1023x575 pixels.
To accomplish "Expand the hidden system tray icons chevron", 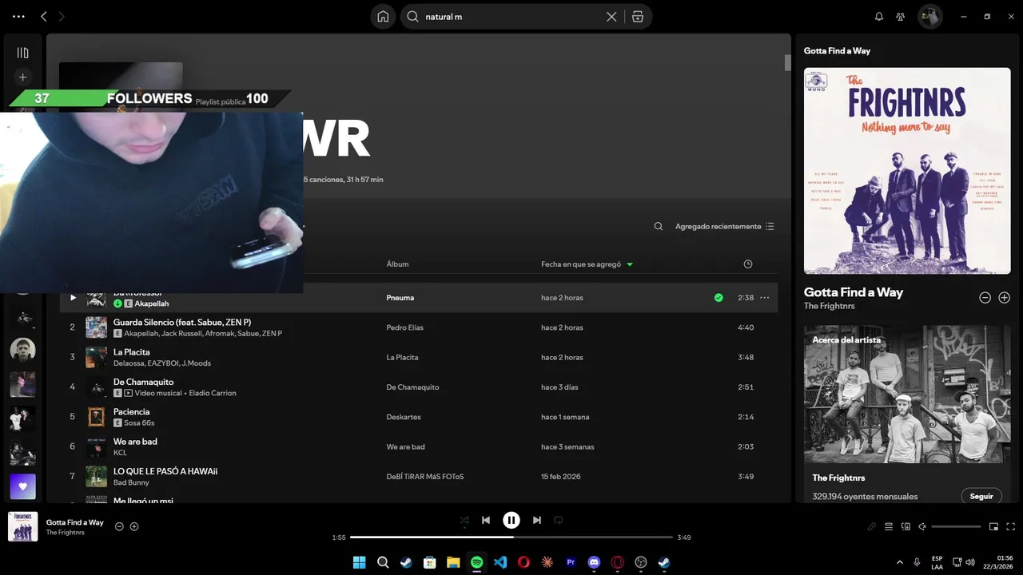I will [900, 562].
